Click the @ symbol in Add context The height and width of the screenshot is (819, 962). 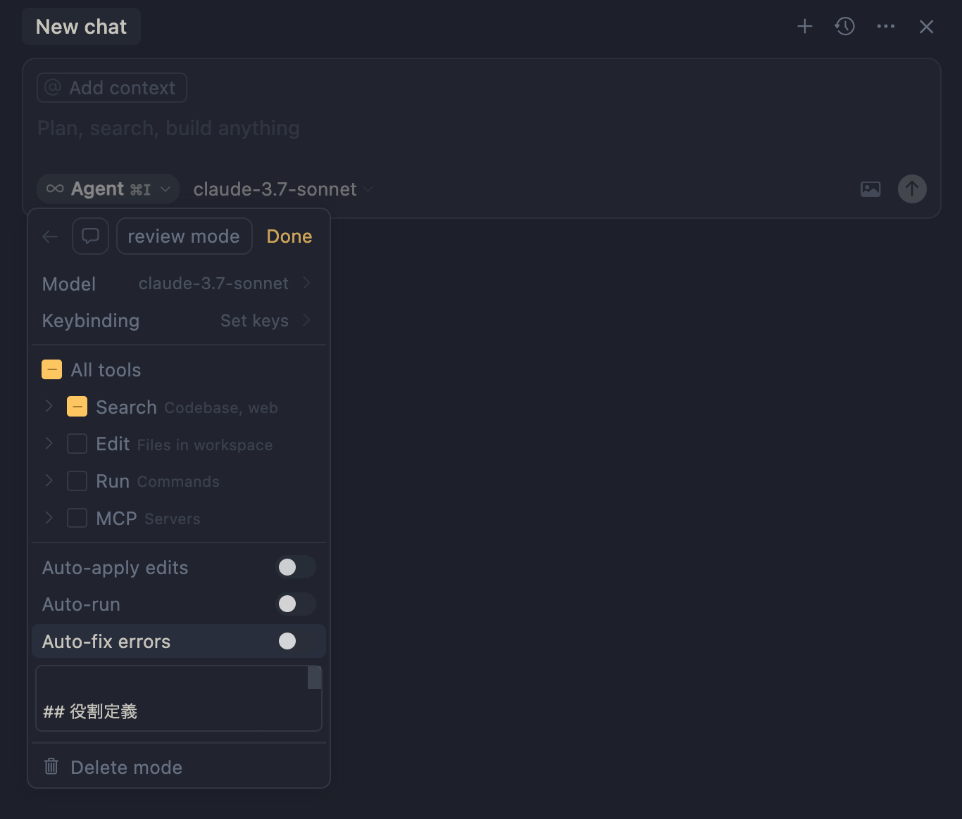pos(52,87)
